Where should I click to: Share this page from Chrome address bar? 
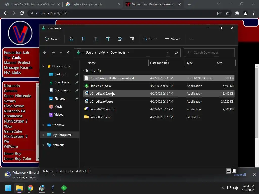[219, 13]
